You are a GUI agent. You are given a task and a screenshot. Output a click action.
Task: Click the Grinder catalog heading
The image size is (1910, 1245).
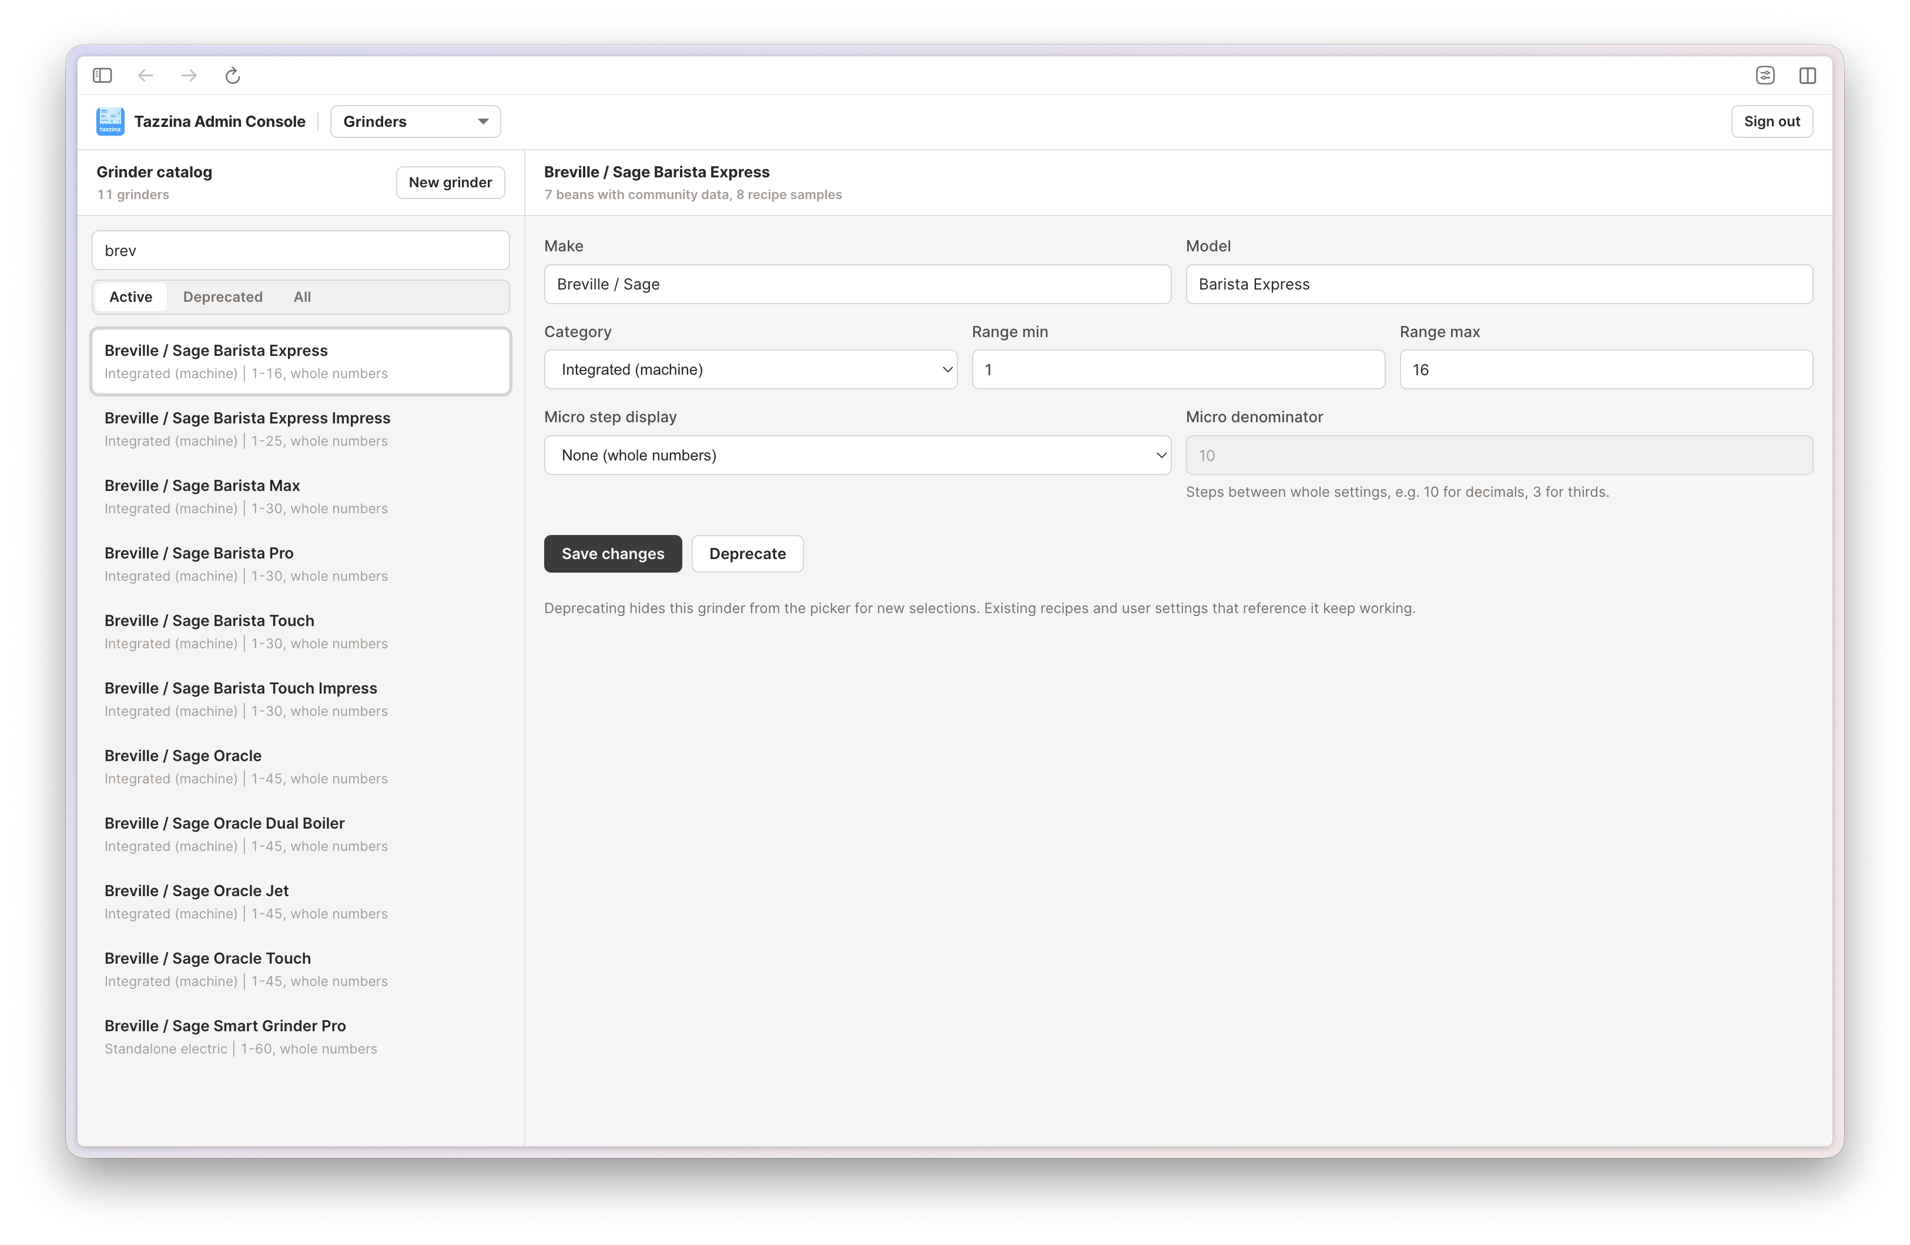[x=154, y=171]
